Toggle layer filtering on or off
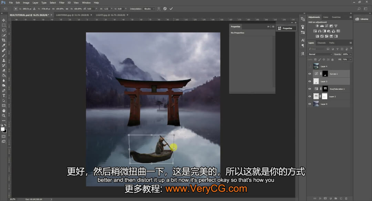372x201 pixels. (351, 48)
